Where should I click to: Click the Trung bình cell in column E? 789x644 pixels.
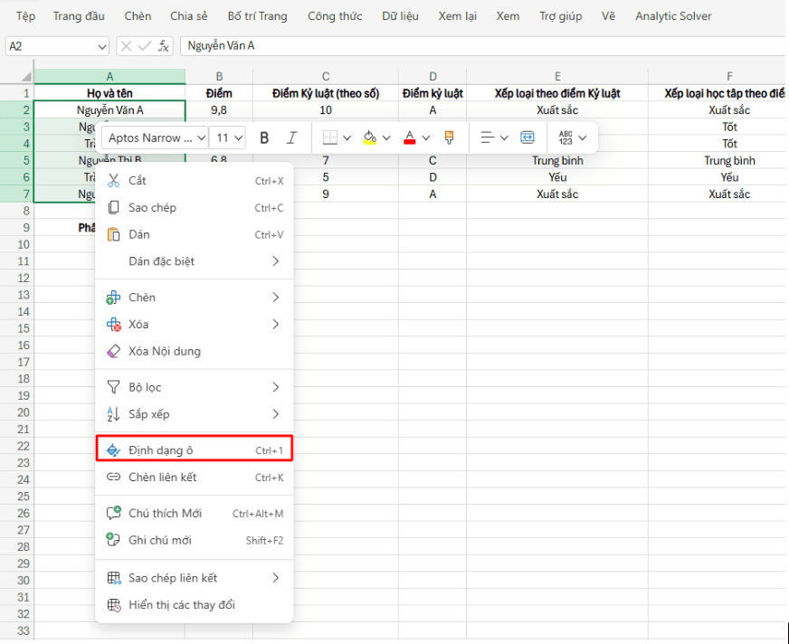point(557,160)
